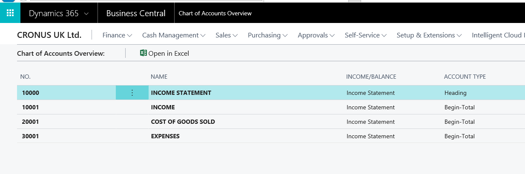Open the Sales menu
This screenshot has height=174, width=525.
[x=227, y=35]
